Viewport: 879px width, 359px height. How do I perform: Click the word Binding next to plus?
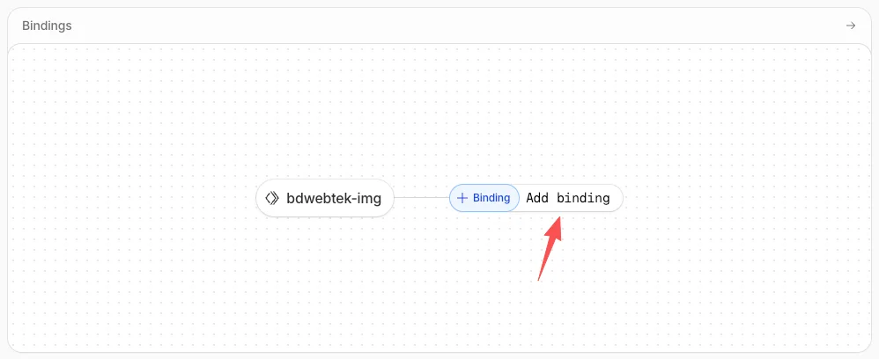(x=491, y=198)
